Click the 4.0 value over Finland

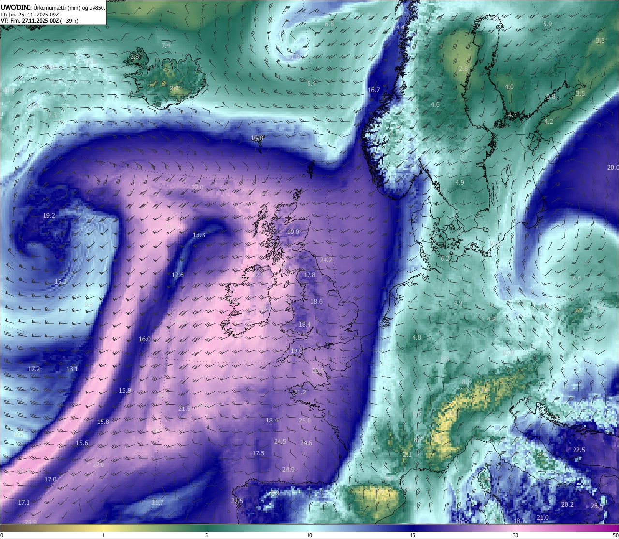(509, 87)
